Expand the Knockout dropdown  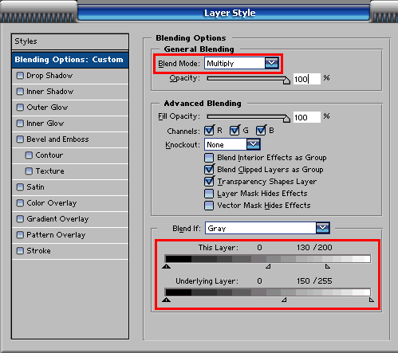click(253, 144)
